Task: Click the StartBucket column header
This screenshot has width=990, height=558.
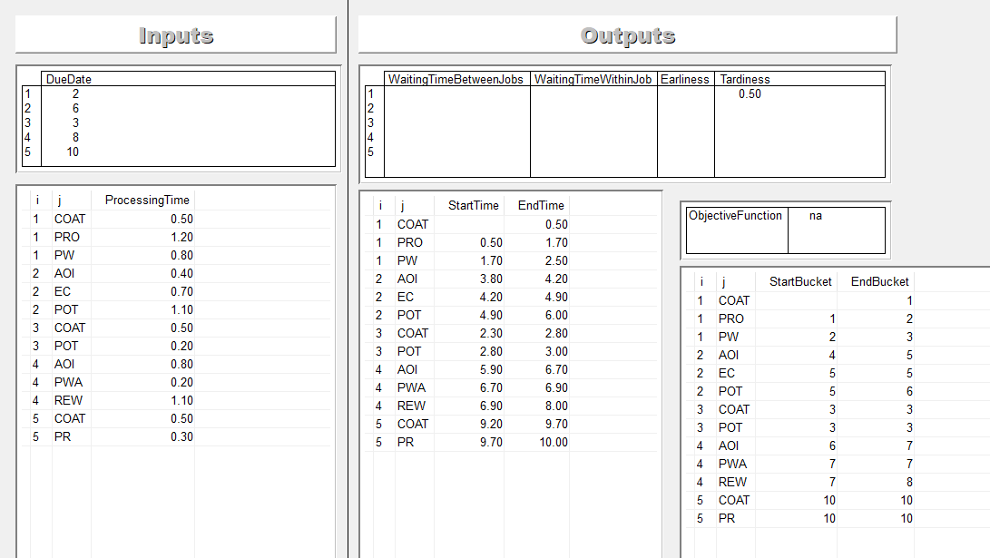Action: coord(800,281)
